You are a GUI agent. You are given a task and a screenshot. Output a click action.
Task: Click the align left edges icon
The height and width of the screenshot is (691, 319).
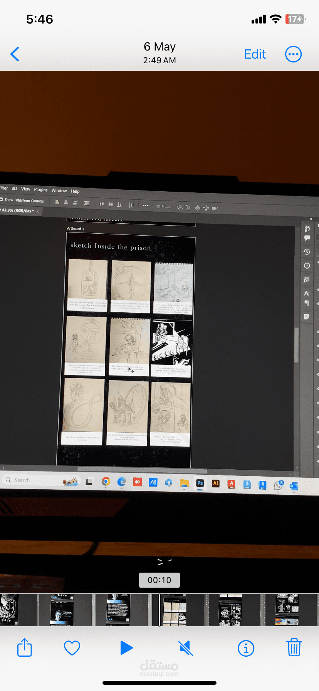click(57, 202)
